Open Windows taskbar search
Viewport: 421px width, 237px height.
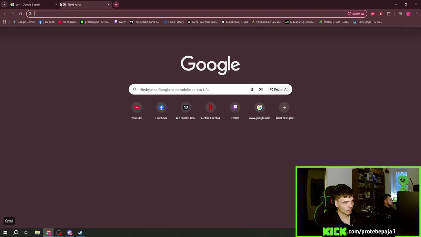tap(15, 233)
